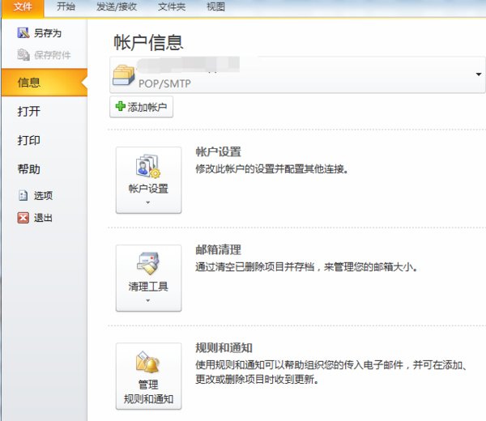Screen dimensions: 486x421
Task: Open the 视图 ribbon tab
Action: (x=215, y=6)
